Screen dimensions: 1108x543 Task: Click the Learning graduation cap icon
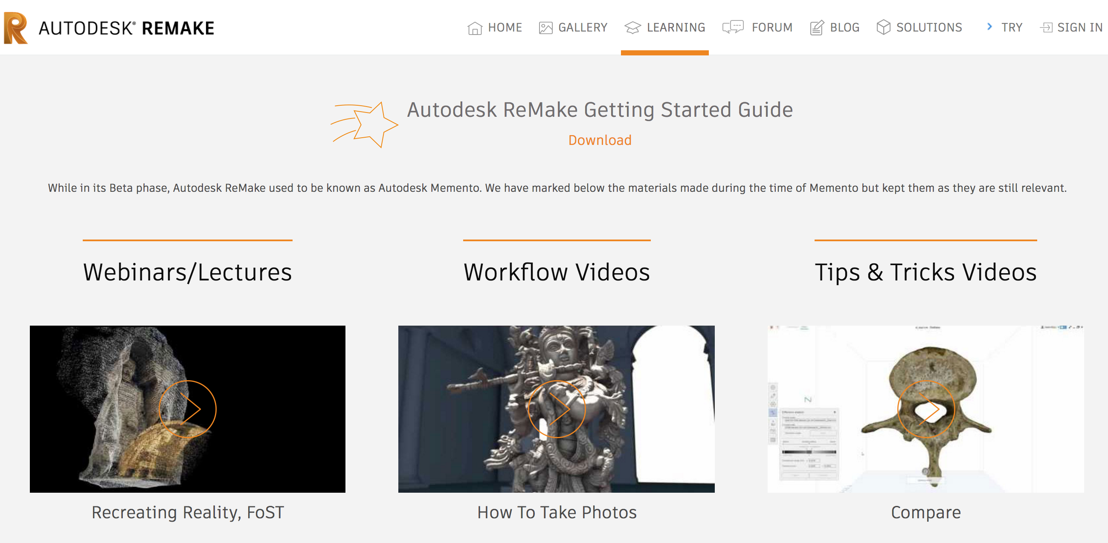point(632,28)
